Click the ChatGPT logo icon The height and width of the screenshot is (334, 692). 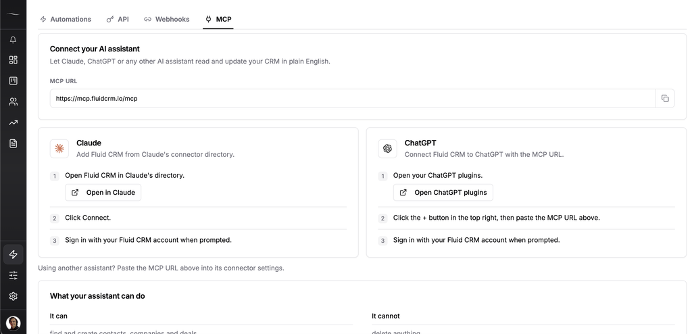pos(387,149)
